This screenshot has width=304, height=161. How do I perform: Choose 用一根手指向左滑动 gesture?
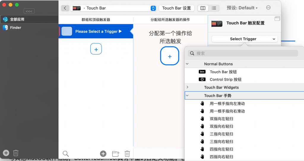[227, 104]
